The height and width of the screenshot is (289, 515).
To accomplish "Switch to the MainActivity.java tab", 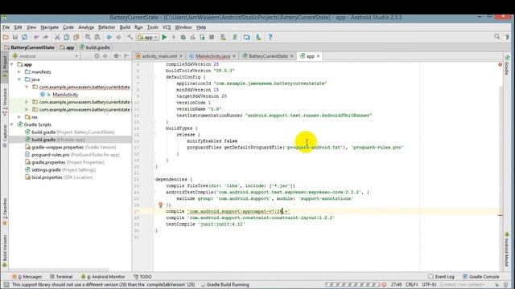I will tap(212, 56).
